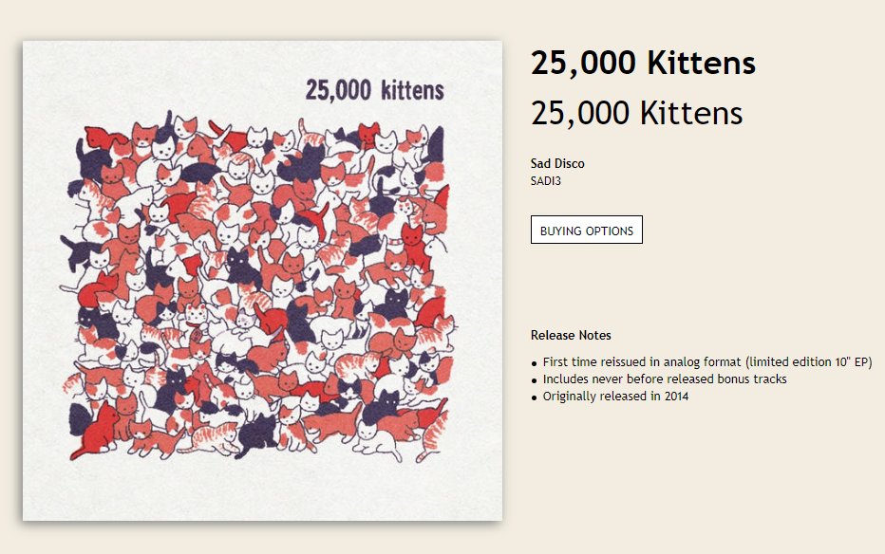Select the 'Originally released in 2014' note
Image resolution: width=885 pixels, height=554 pixels.
point(615,397)
